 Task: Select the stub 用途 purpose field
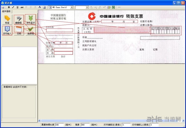(63, 53)
